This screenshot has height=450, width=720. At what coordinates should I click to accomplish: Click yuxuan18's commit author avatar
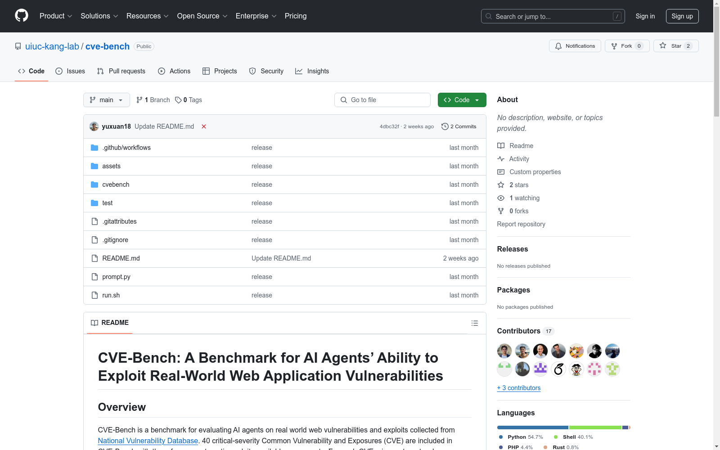[x=94, y=126]
